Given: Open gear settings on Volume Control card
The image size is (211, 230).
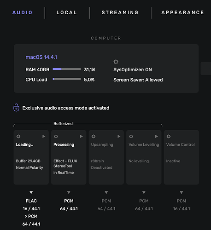Looking at the screenshot, I should 169,136.
